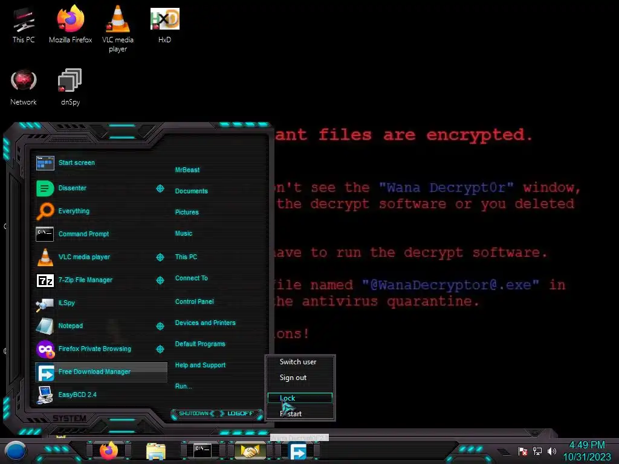
Task: Expand VLC media player jump list
Action: (160, 257)
